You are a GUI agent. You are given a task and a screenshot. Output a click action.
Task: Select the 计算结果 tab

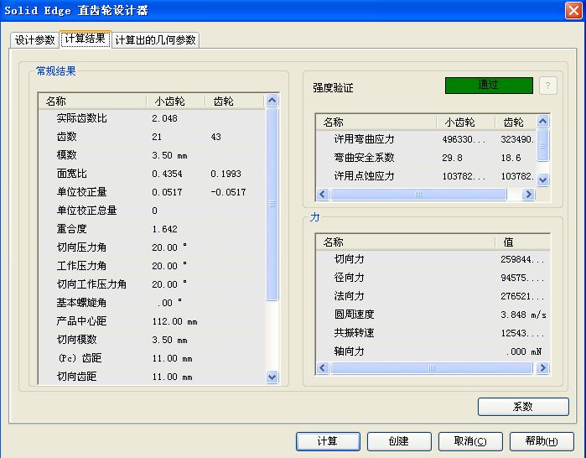86,39
